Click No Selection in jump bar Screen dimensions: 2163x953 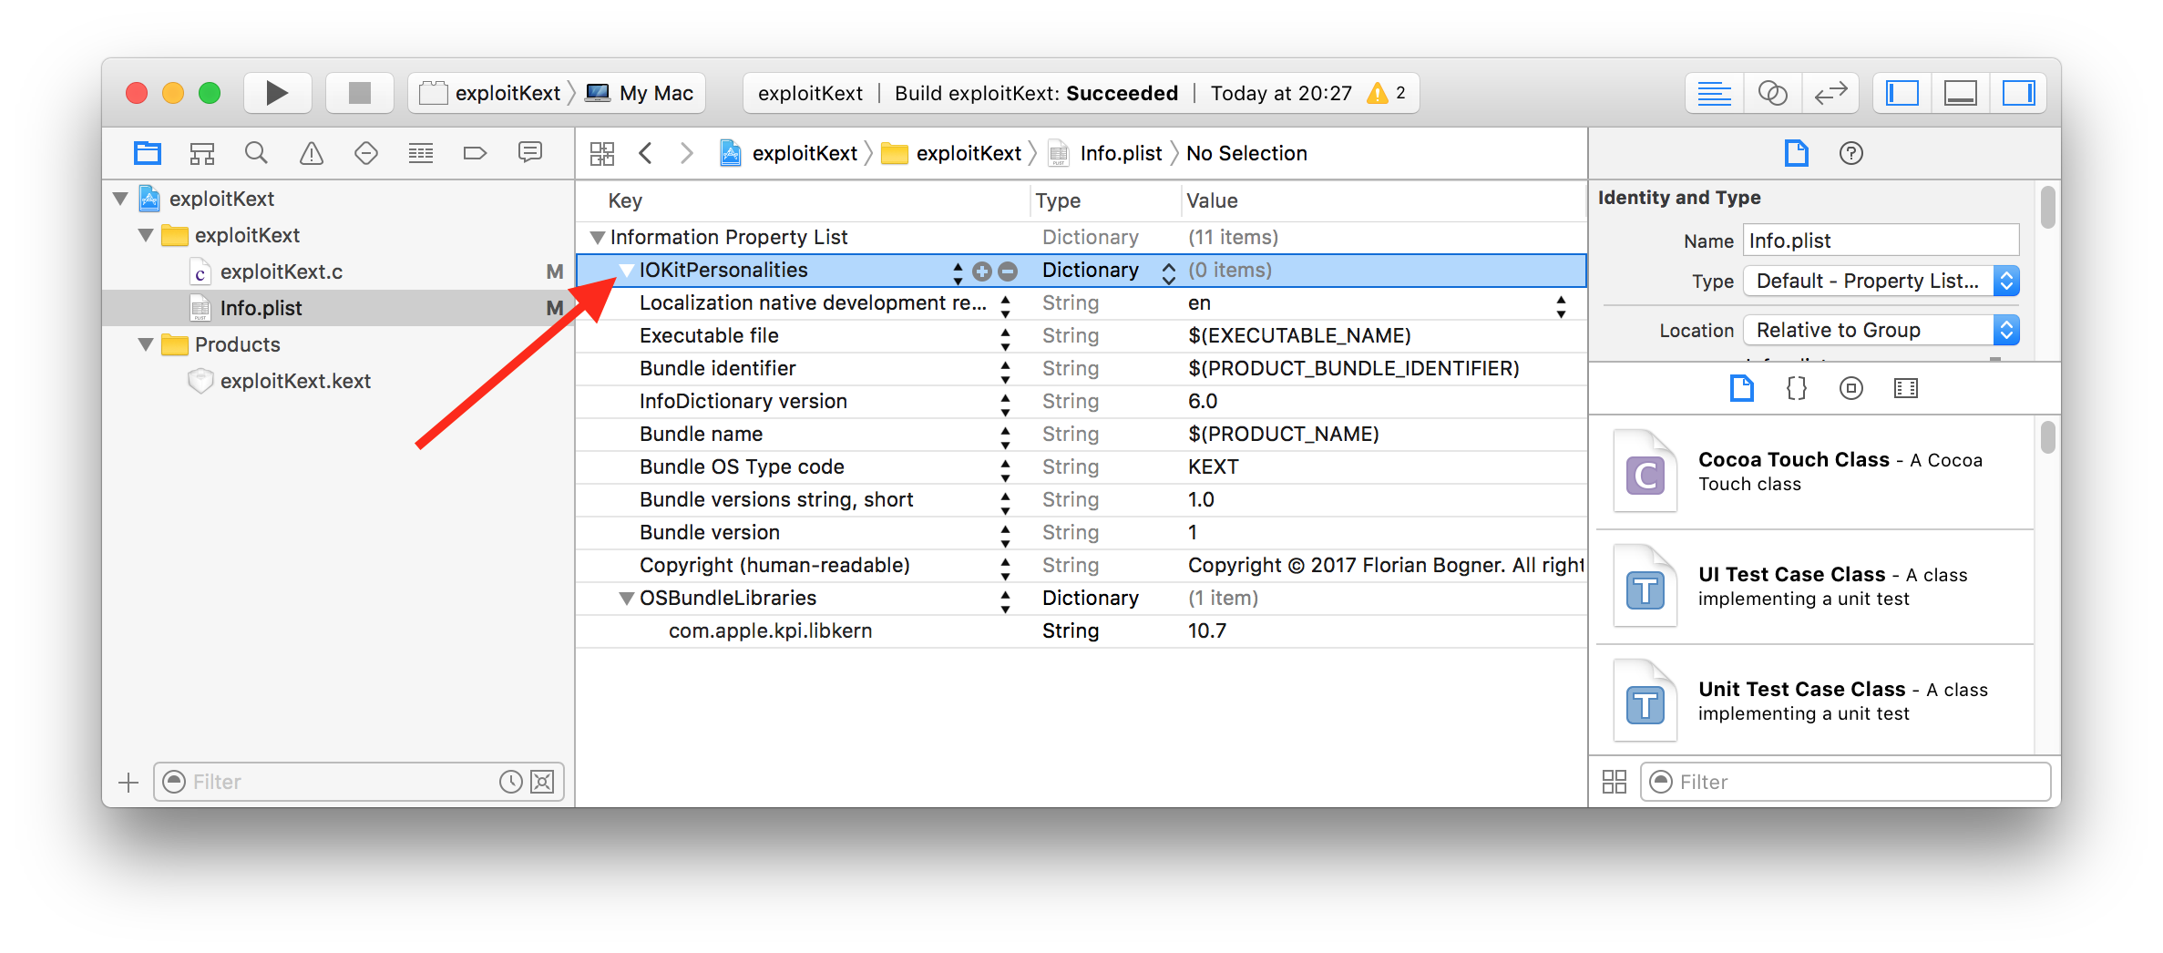(x=1246, y=153)
